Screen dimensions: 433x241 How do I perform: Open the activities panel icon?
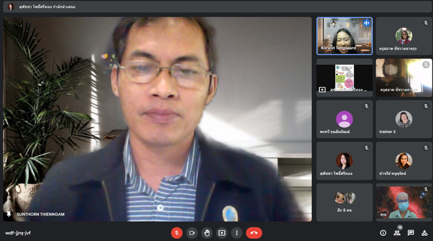(x=425, y=233)
